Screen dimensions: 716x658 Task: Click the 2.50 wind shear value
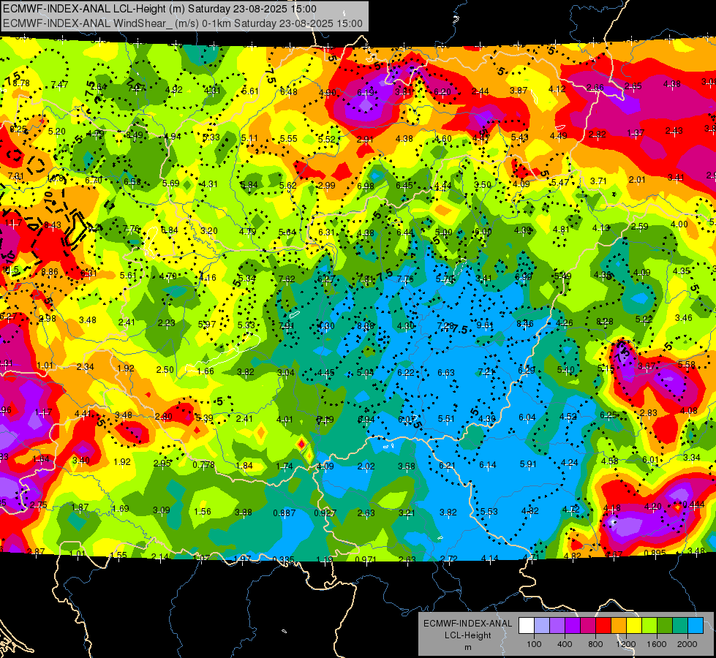165,370
